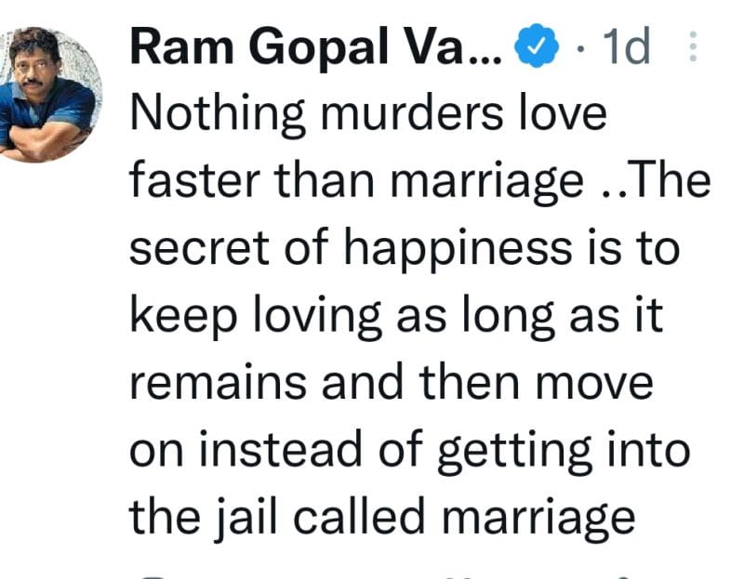Open the Ram Gopal Va... profile name
The image size is (744, 579).
click(315, 47)
